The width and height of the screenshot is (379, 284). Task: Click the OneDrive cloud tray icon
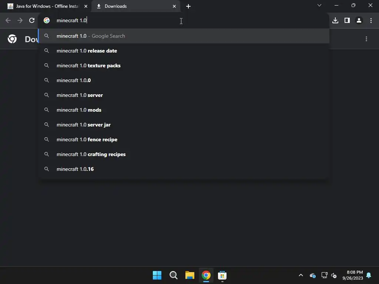click(312, 275)
